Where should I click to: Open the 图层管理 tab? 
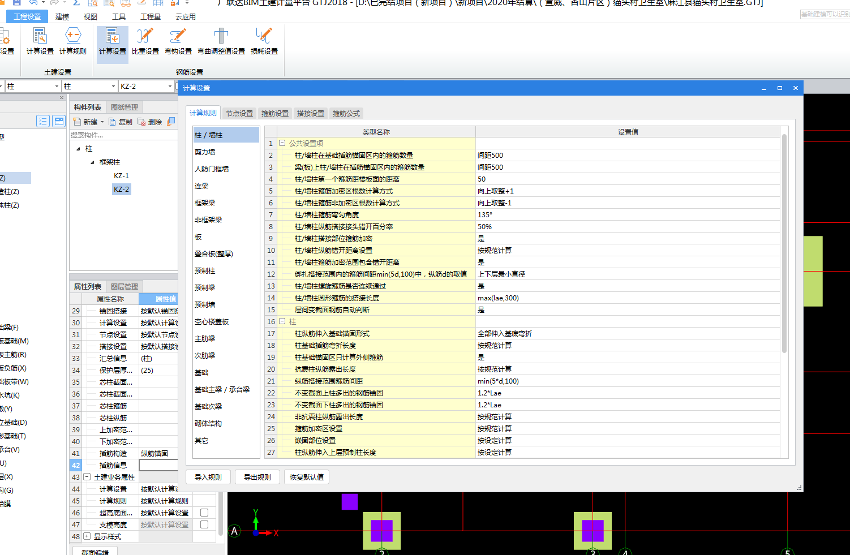coord(125,286)
